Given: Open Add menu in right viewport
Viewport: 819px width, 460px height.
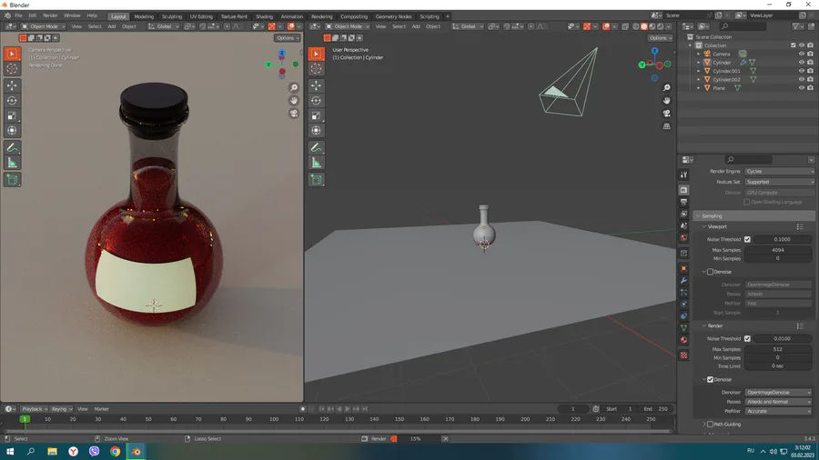Looking at the screenshot, I should point(416,26).
